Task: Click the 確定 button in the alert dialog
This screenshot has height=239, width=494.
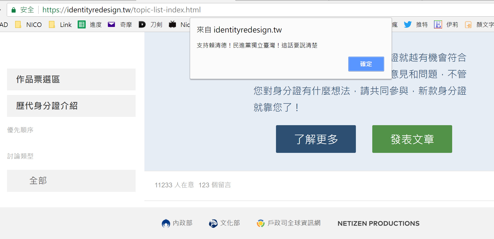Action: click(x=366, y=64)
